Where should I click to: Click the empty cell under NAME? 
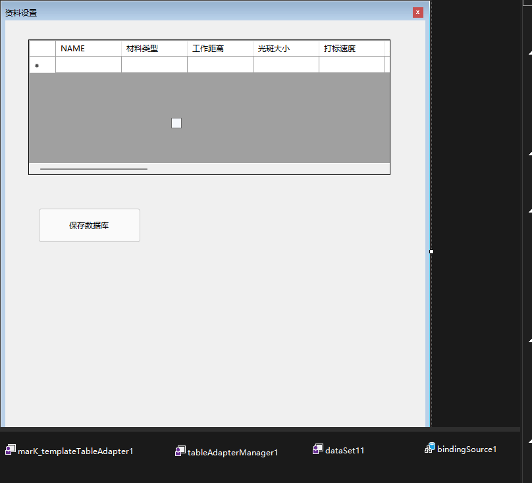coord(88,64)
